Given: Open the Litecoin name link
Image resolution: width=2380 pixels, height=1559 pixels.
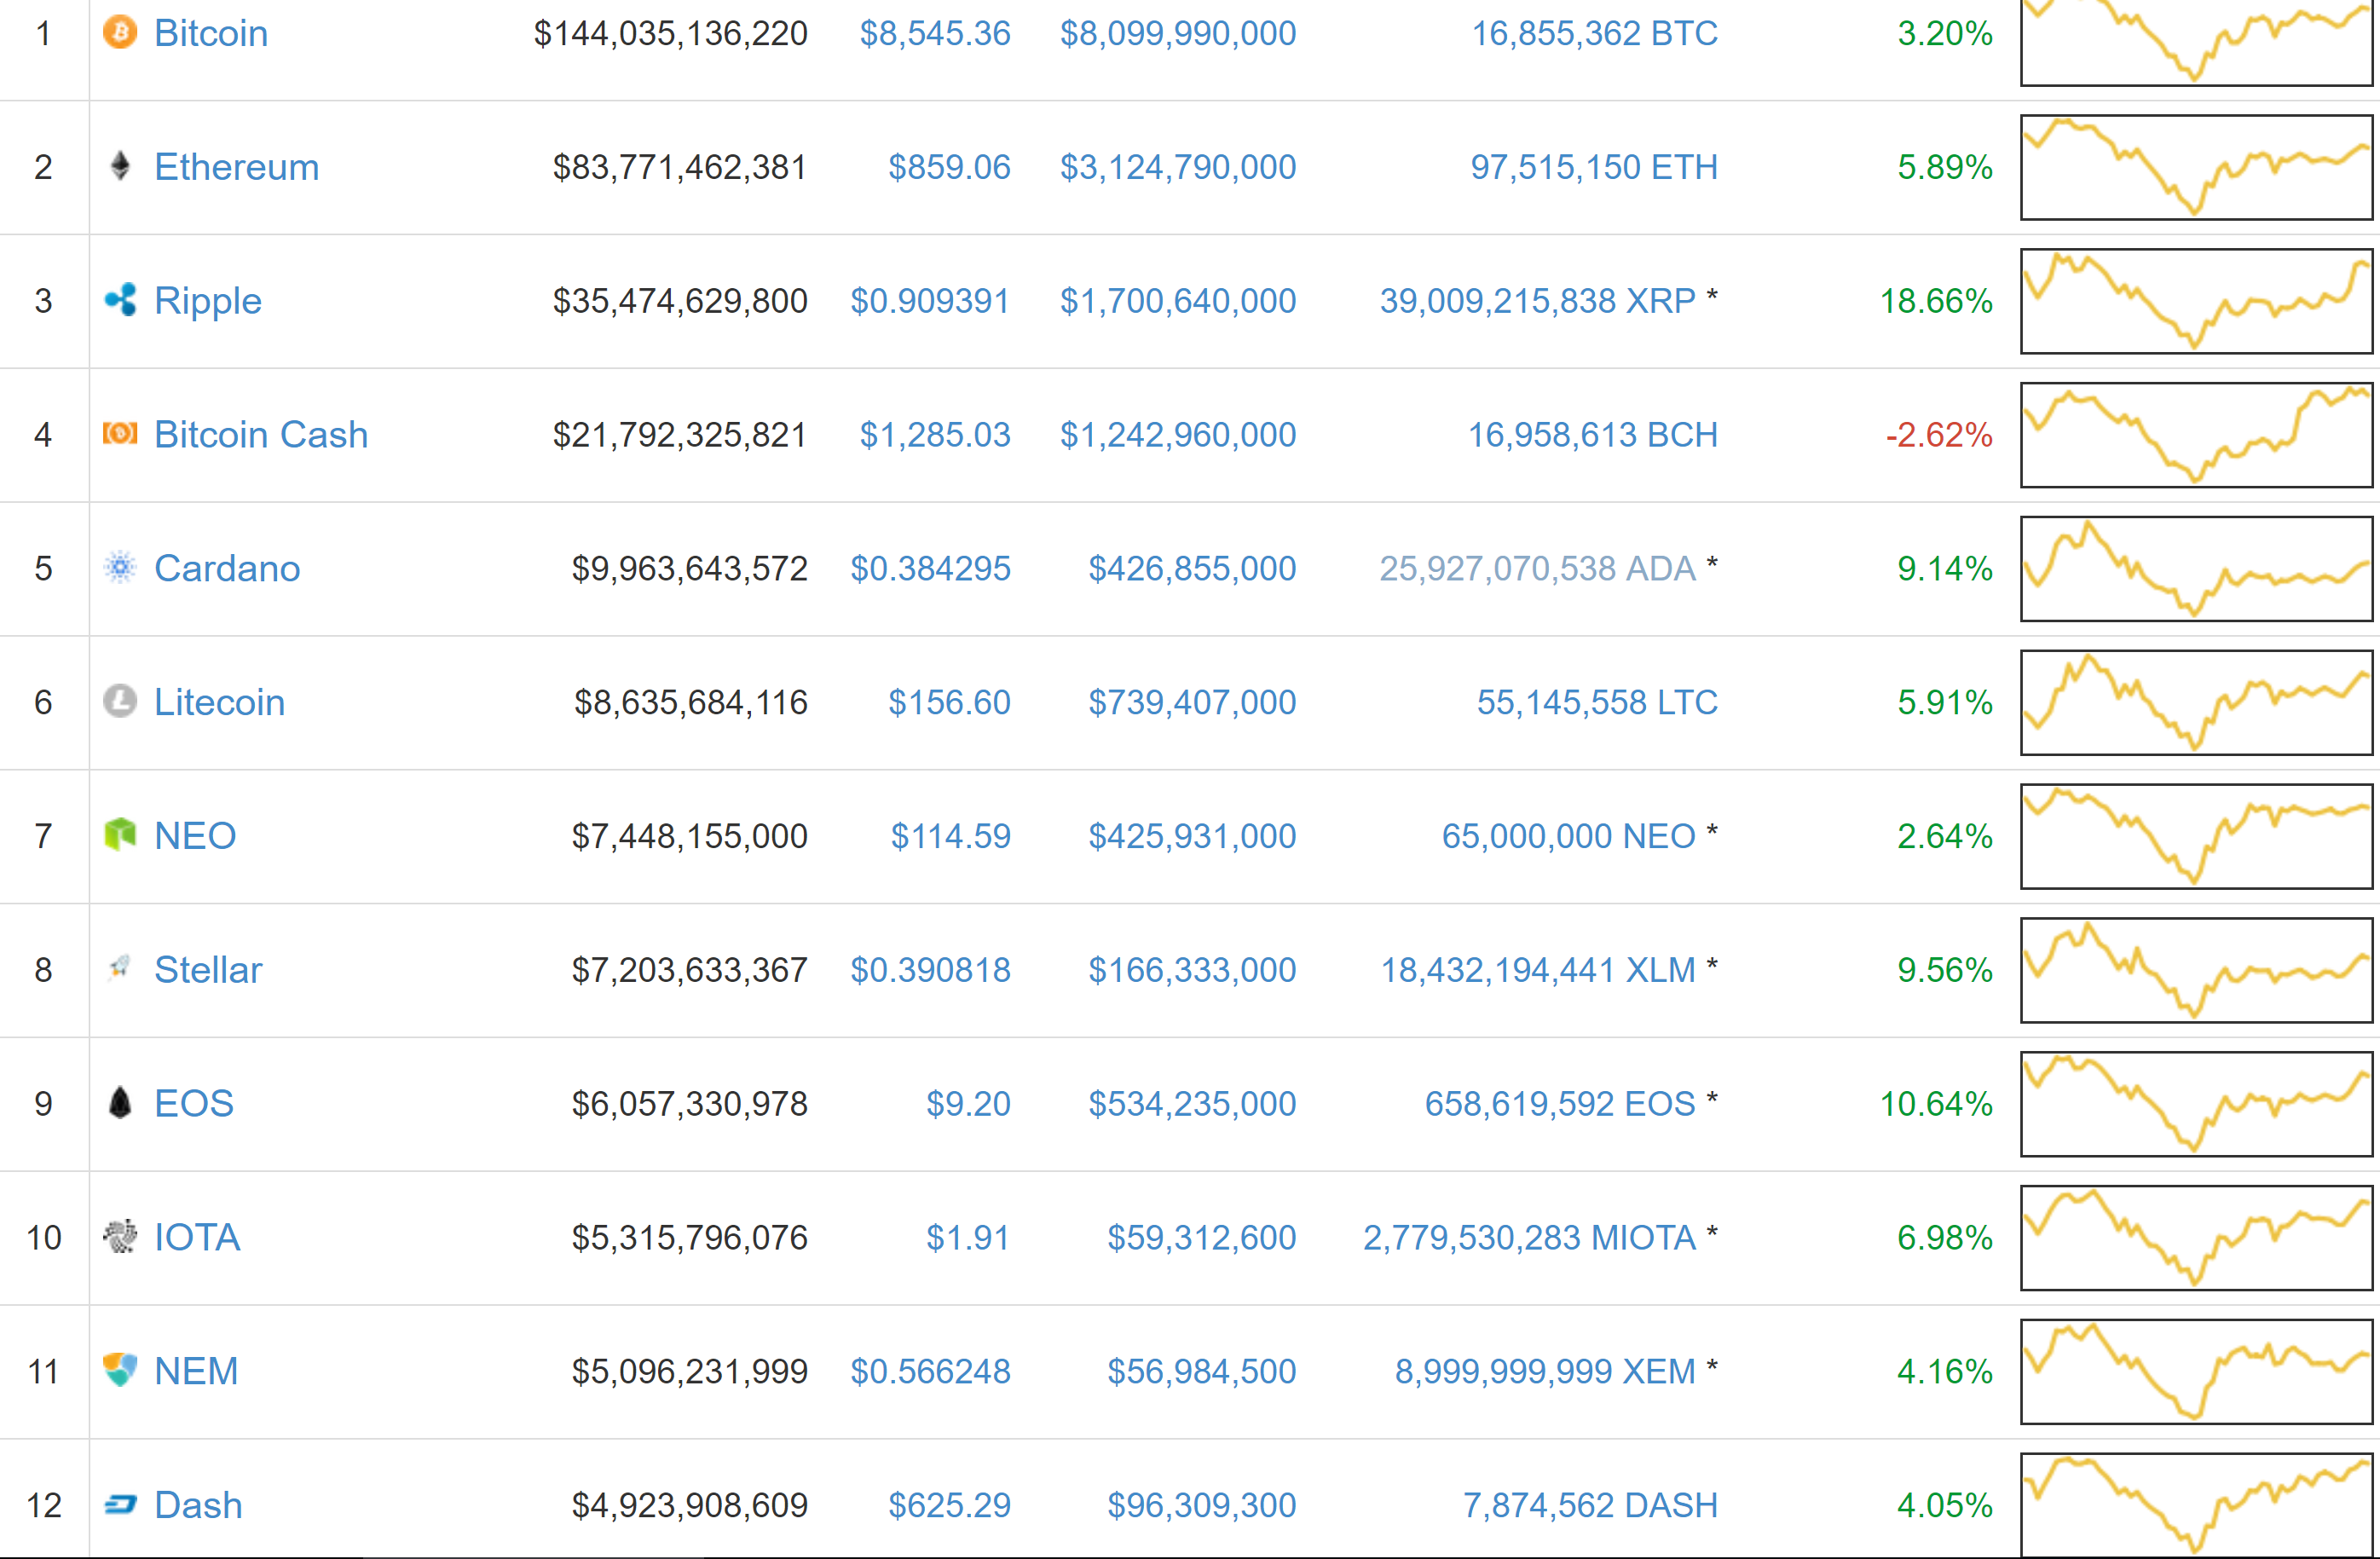Looking at the screenshot, I should [x=220, y=702].
